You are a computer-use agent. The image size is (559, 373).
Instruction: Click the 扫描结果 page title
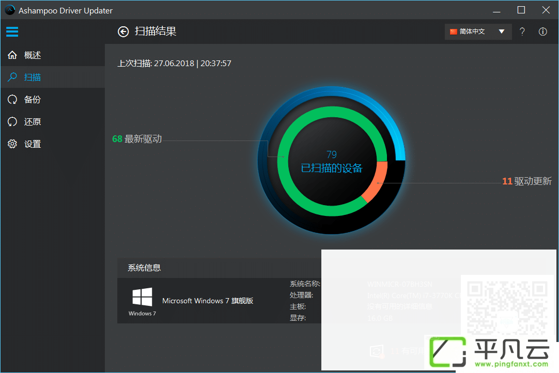pyautogui.click(x=156, y=32)
